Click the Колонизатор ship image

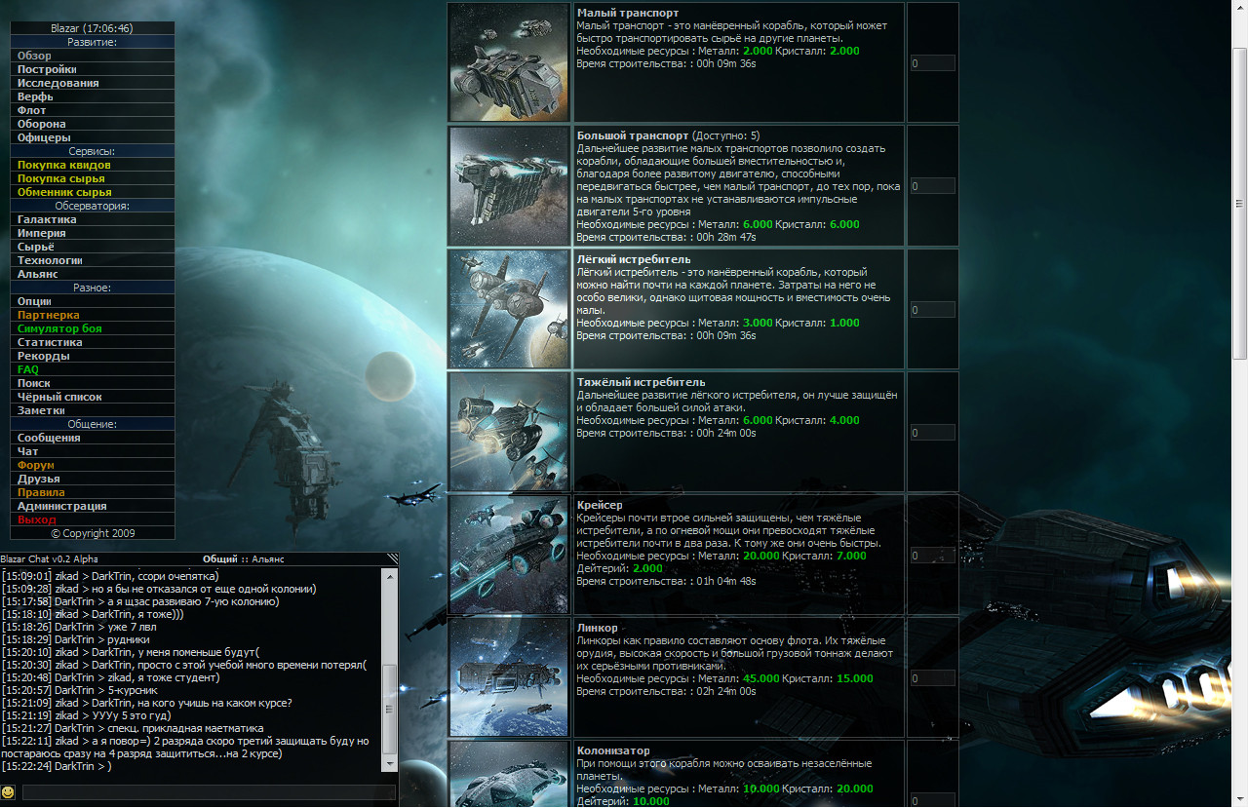tap(509, 775)
